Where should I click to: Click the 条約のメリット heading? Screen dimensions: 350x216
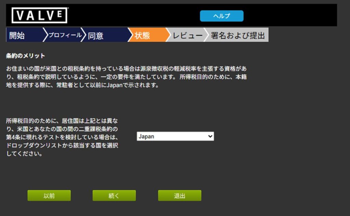[26, 55]
